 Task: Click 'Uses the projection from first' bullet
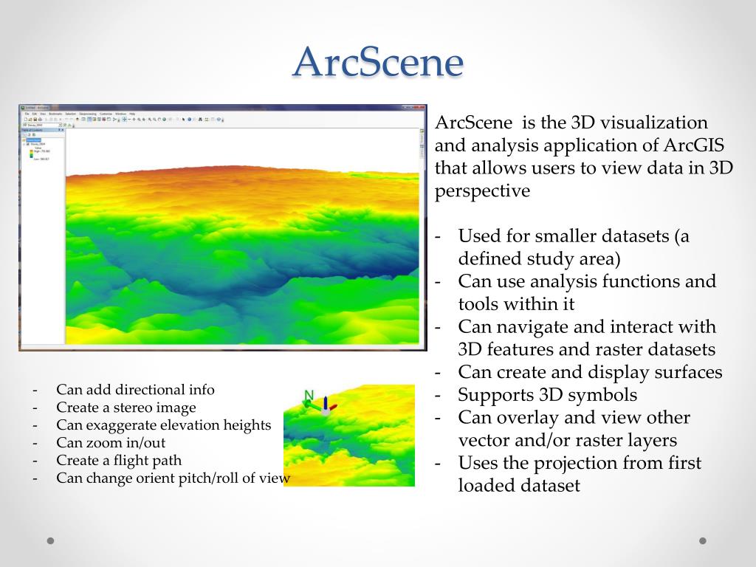tap(580, 474)
